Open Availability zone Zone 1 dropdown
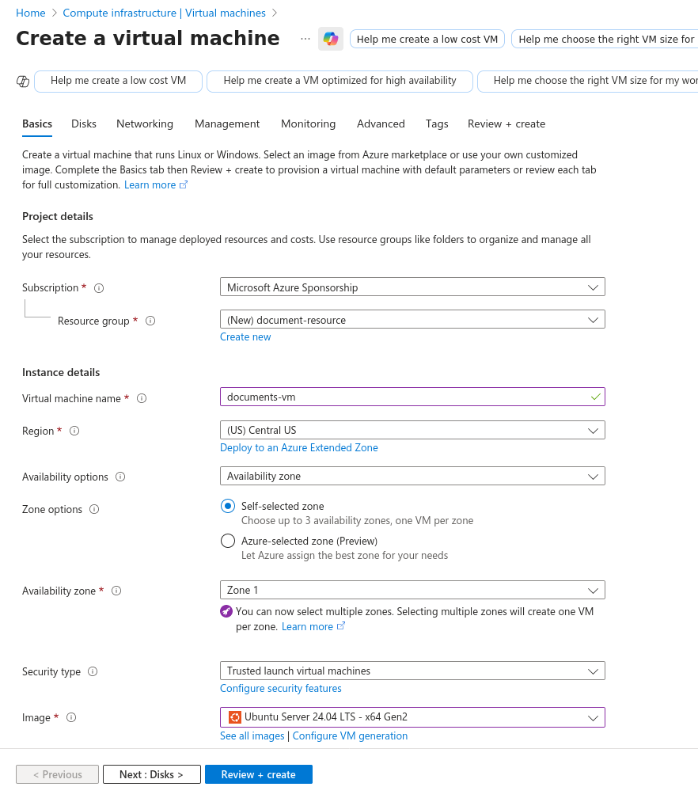 coord(412,590)
